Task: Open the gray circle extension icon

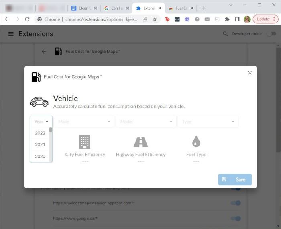Action: tap(197, 19)
